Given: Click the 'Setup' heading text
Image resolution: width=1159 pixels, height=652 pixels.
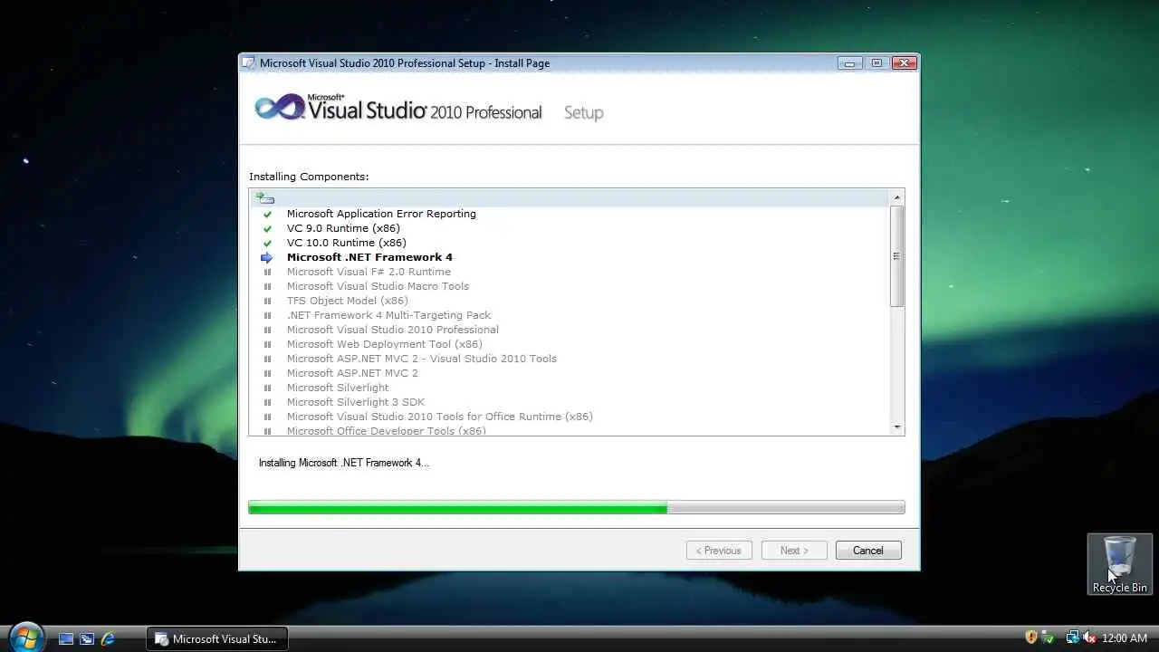Looking at the screenshot, I should [583, 113].
